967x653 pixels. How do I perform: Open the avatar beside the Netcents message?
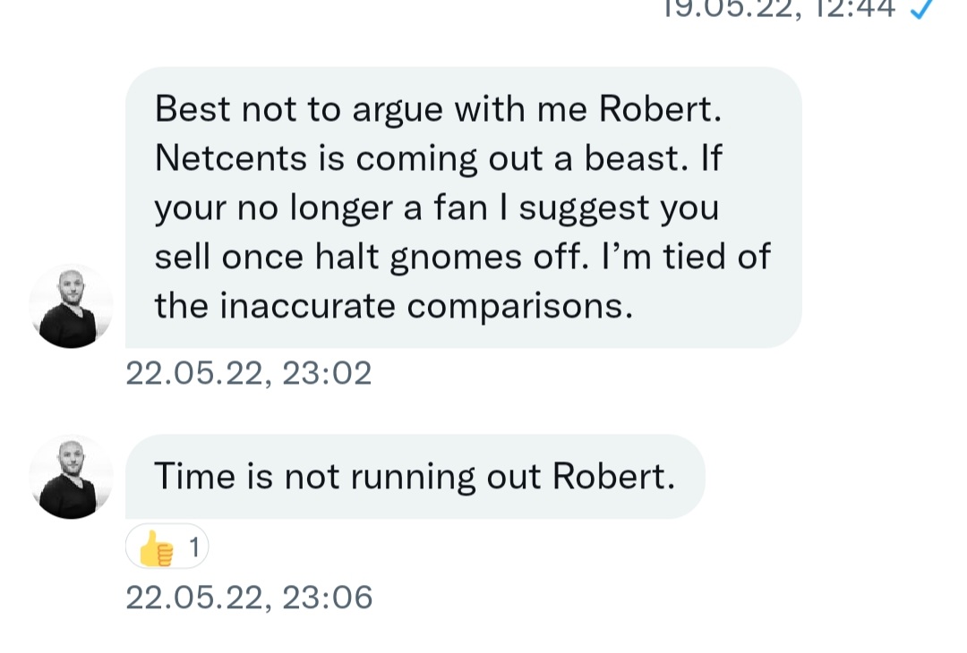[71, 306]
